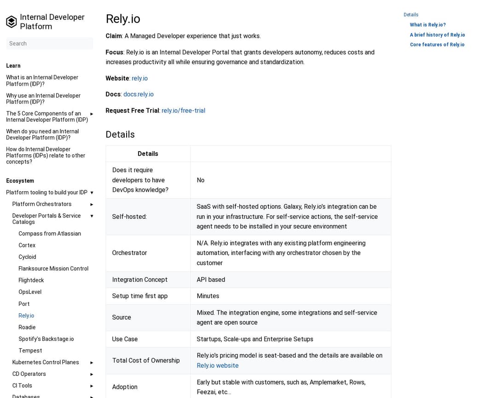Jump to Core features of Rely.io
The image size is (497, 398).
[x=437, y=45]
